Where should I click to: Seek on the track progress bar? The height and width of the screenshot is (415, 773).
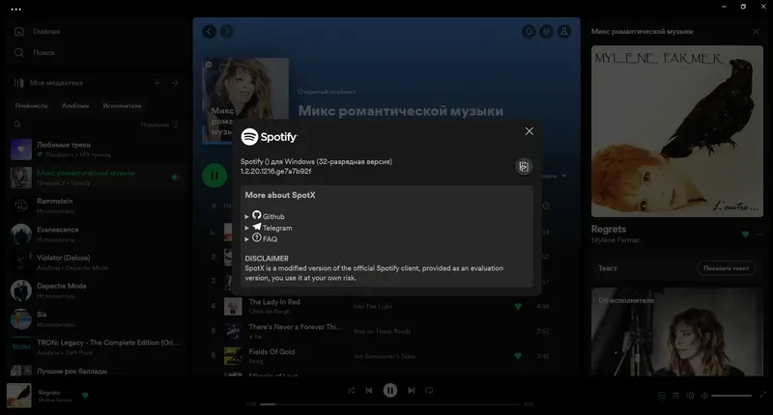click(390, 404)
